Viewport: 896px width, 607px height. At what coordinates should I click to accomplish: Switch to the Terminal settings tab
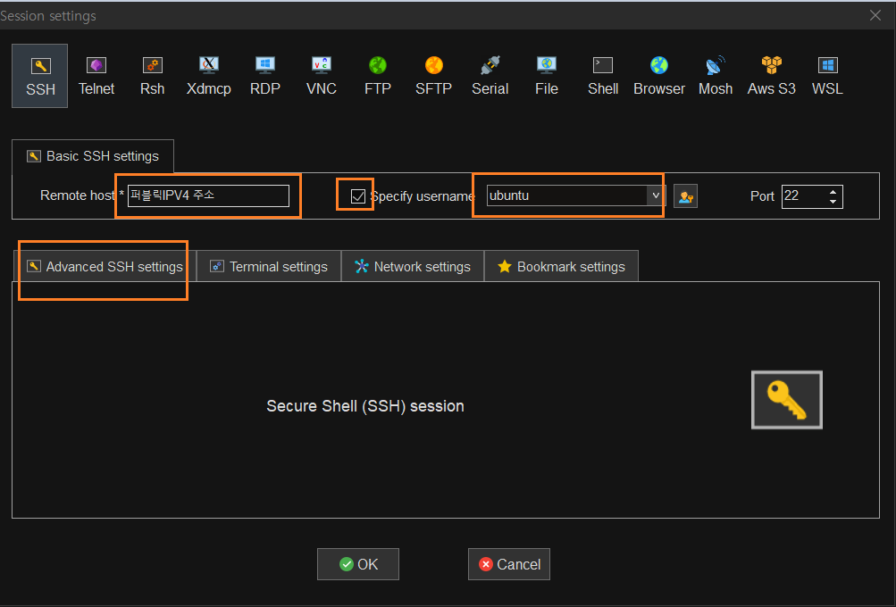[269, 267]
